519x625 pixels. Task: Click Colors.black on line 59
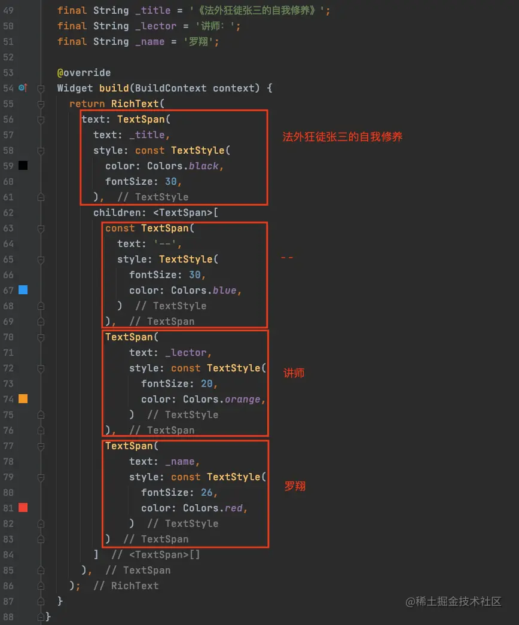click(182, 166)
